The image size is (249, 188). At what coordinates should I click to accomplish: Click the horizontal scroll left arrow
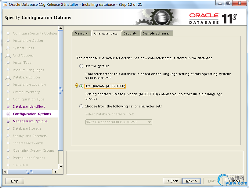[5, 172]
